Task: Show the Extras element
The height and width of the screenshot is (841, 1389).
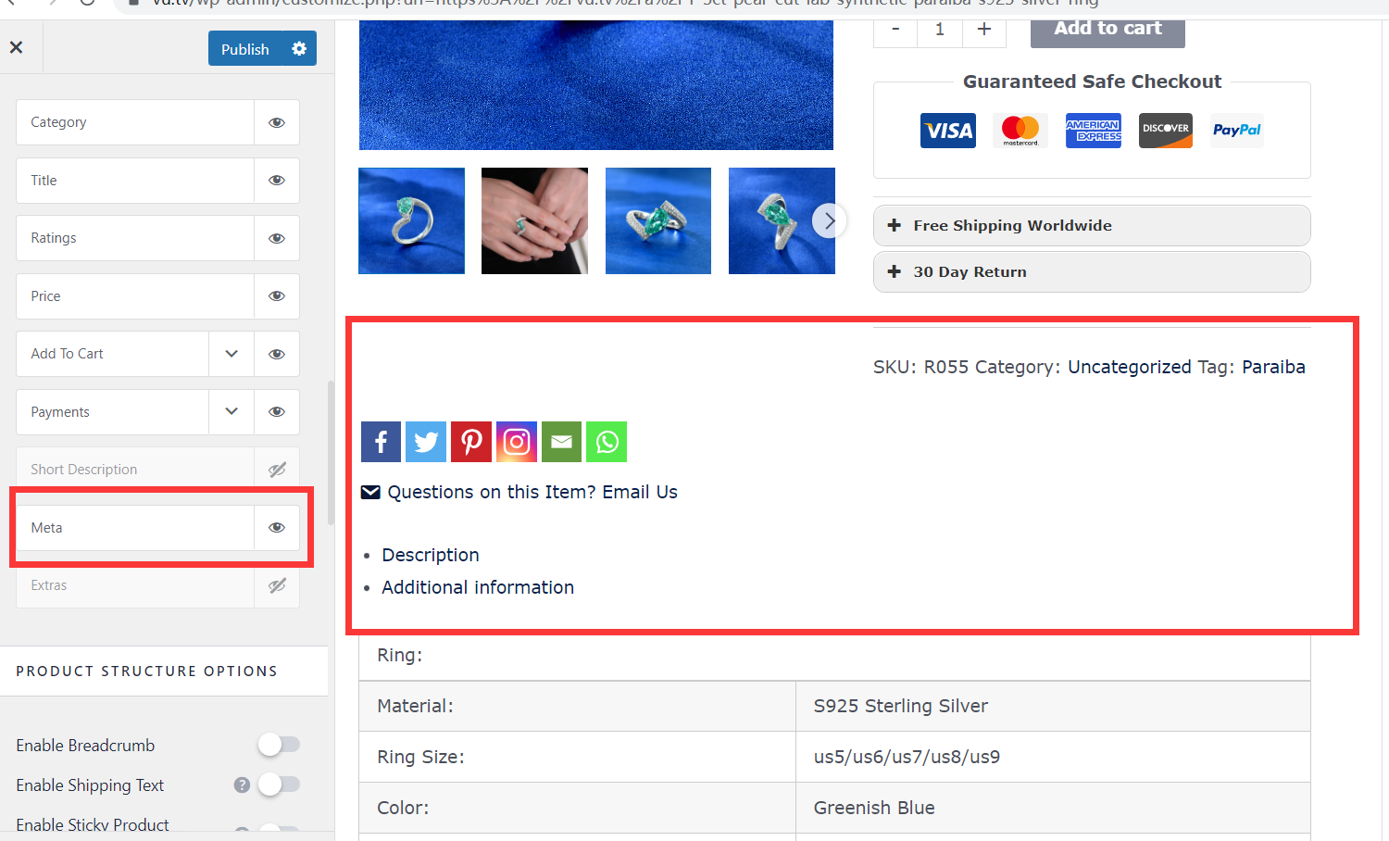Action: click(x=277, y=585)
